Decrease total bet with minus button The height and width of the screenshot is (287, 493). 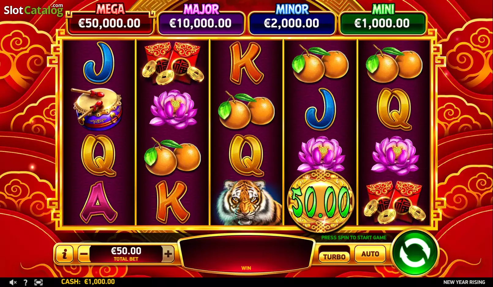[84, 254]
